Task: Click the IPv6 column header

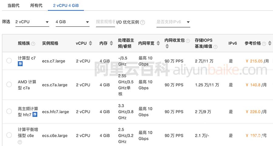Action: (233, 43)
